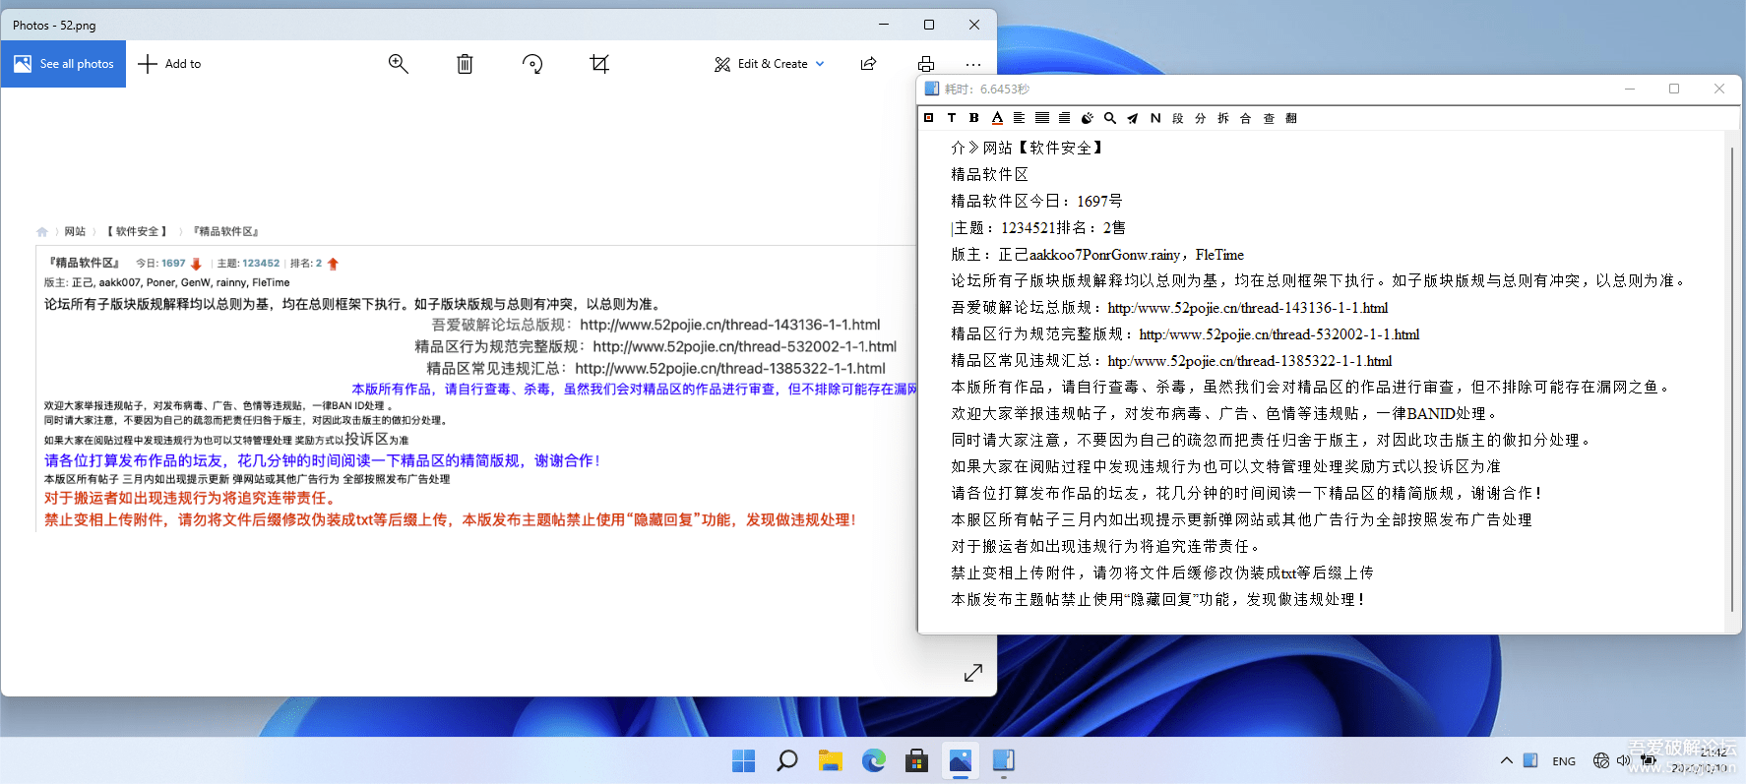Click See all photos button
1746x784 pixels.
tap(64, 64)
